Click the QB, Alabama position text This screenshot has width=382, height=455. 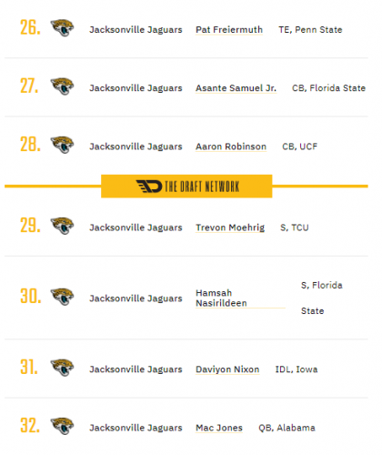286,428
